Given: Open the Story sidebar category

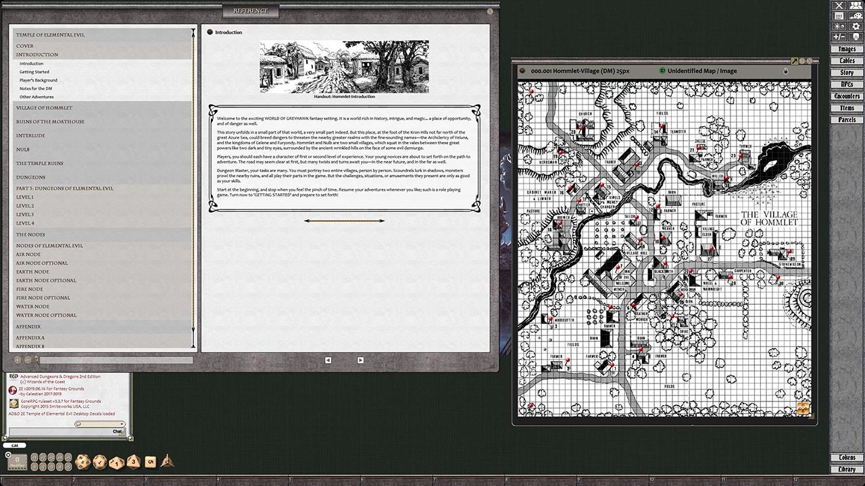Looking at the screenshot, I should [x=847, y=72].
